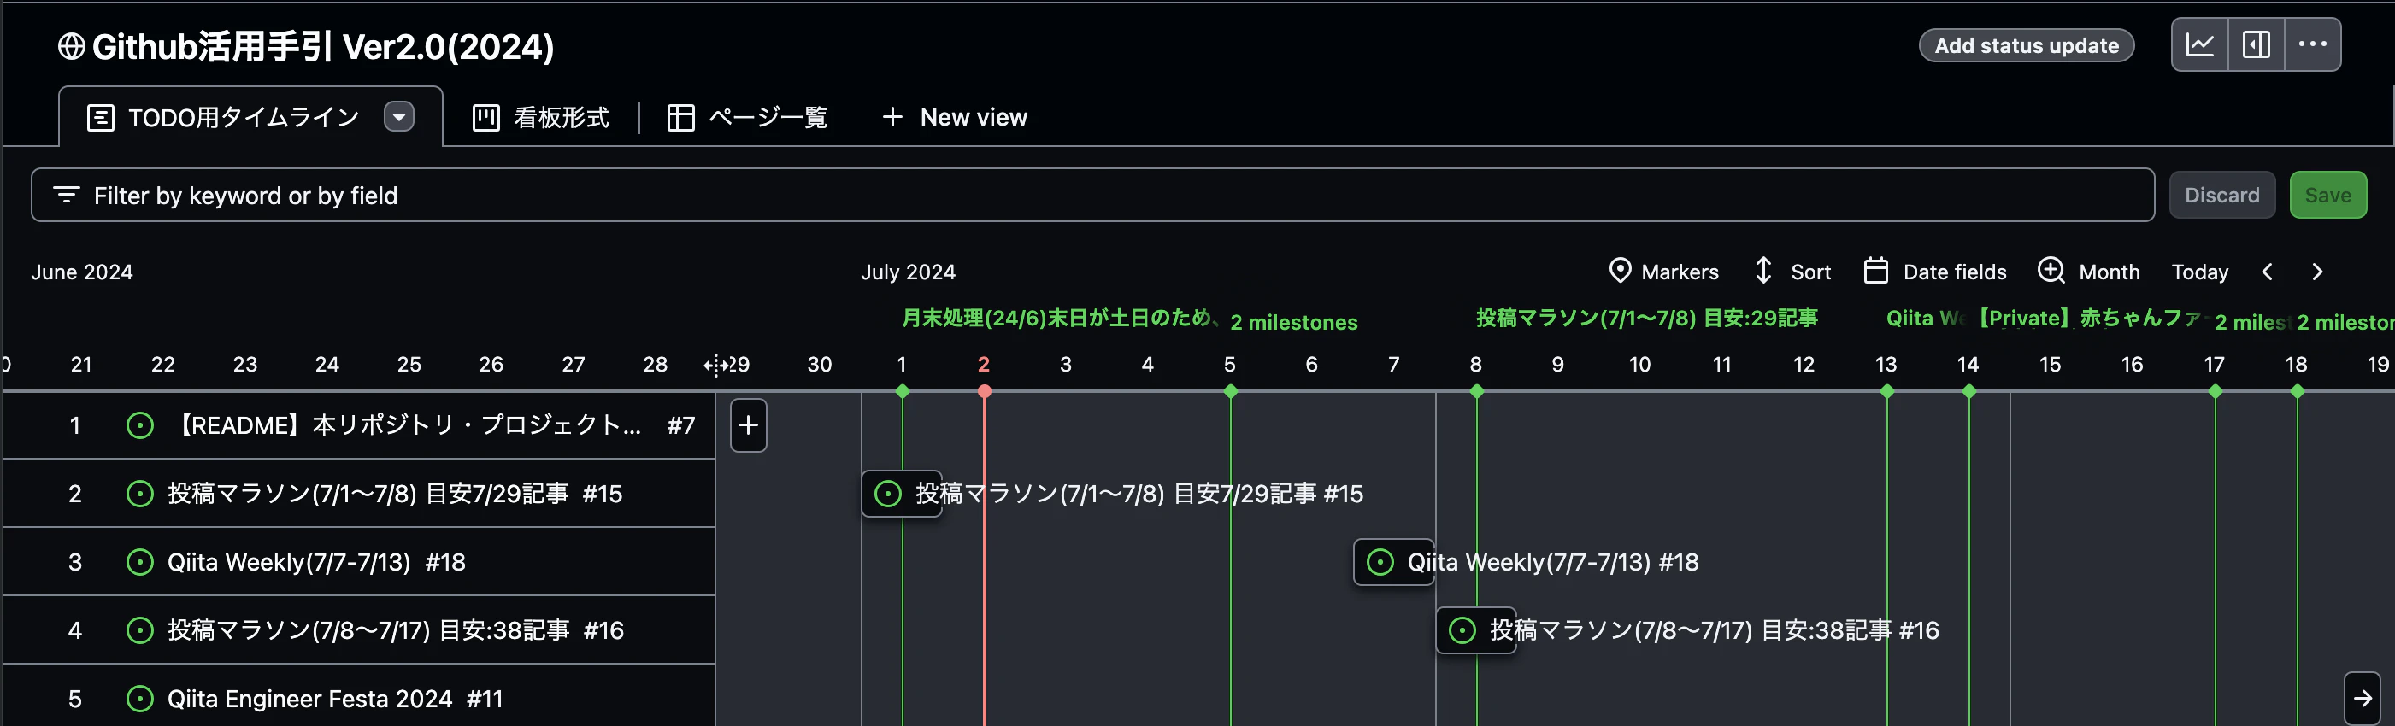Click the 投稿マラソン(7/1〜7/8) 目安:29記事 milestone label
Screen dimensions: 2395x726
pos(1646,319)
